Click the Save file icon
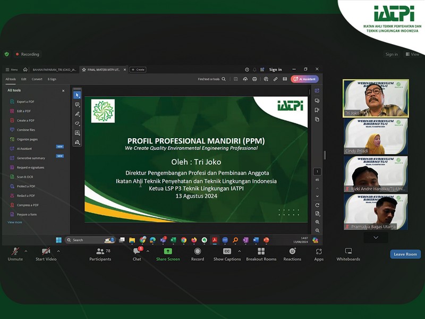Screen dimensions: 425x319 236,79
